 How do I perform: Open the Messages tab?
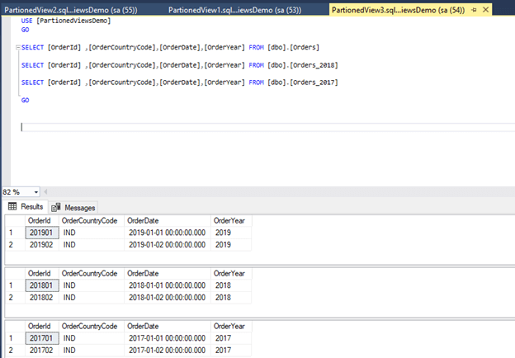point(73,207)
